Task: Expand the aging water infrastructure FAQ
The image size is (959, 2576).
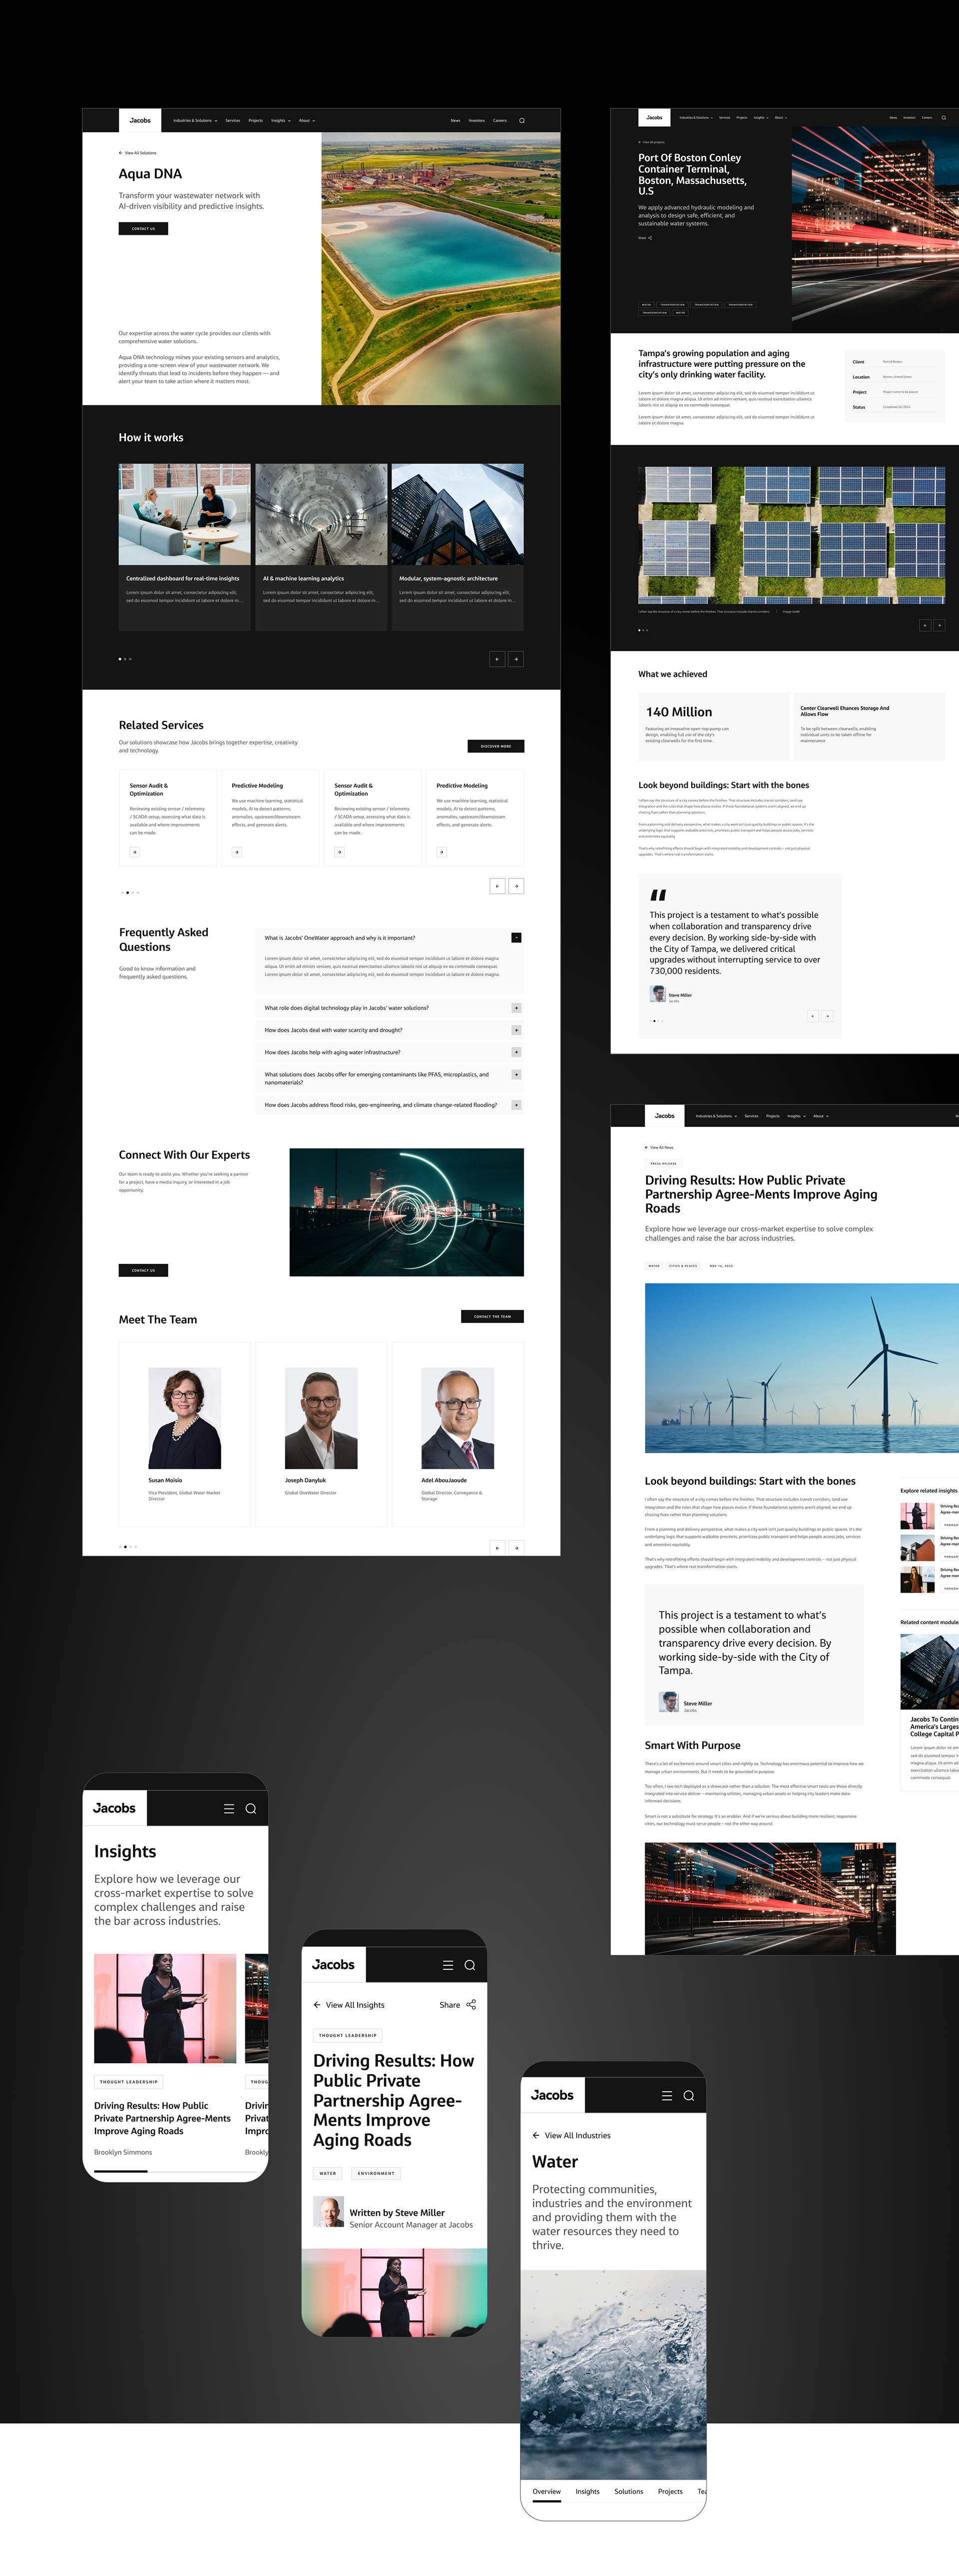Action: (516, 1052)
